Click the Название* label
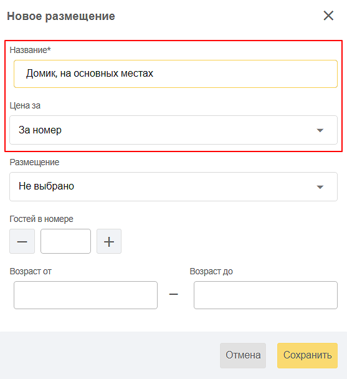 coord(30,50)
